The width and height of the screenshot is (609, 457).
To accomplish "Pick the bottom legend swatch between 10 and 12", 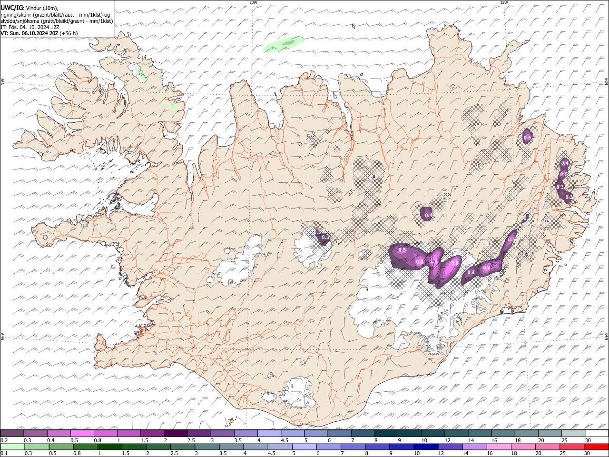I will (426, 447).
